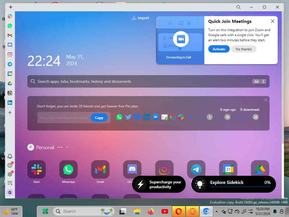Click the search magnifier in title bar
The width and height of the screenshot is (289, 217).
tap(238, 7)
